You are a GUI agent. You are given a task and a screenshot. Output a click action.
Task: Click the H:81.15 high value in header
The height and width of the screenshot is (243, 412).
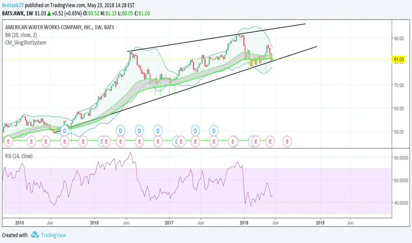pyautogui.click(x=108, y=13)
